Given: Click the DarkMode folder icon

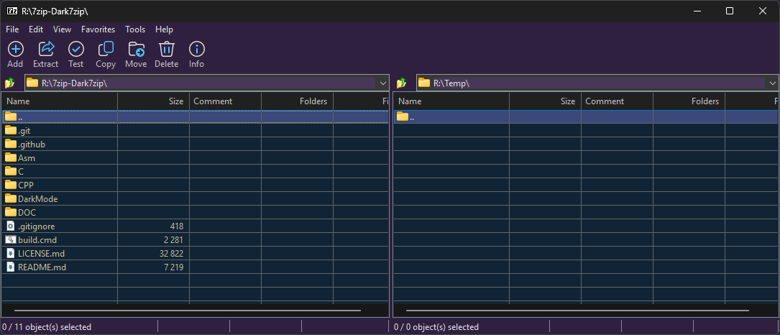Looking at the screenshot, I should (11, 198).
